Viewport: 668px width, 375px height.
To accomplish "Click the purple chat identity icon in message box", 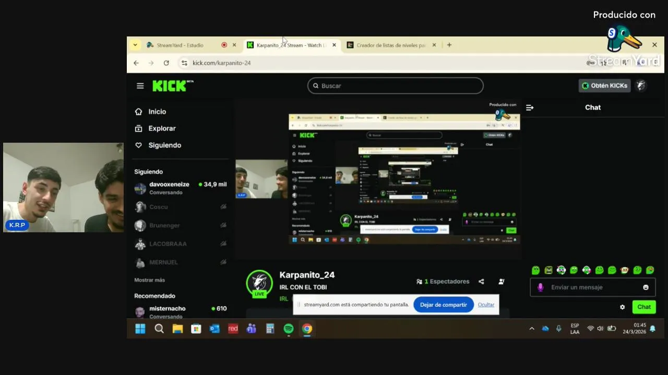I will point(540,287).
